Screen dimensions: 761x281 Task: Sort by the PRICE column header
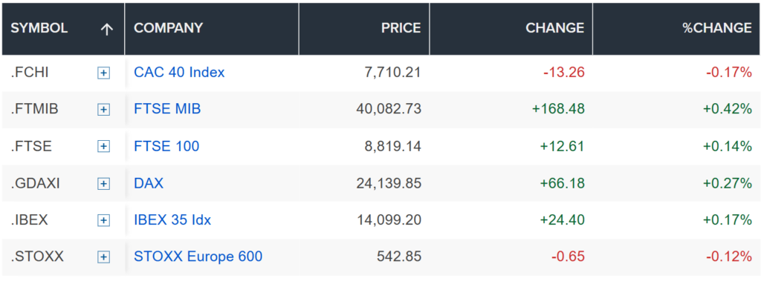coord(401,28)
